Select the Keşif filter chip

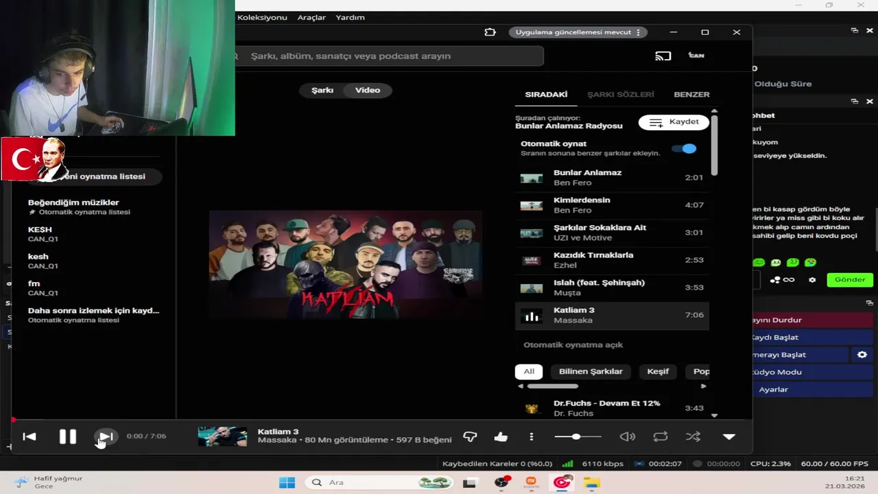(658, 371)
